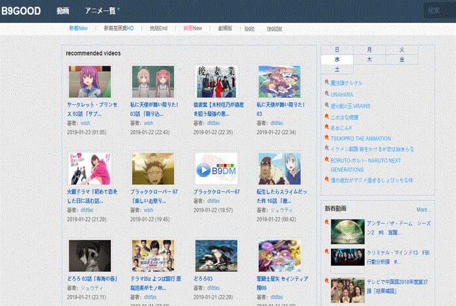The width and height of the screenshot is (456, 306).
Task: Click More... in 新着動画 panel
Action: click(422, 210)
